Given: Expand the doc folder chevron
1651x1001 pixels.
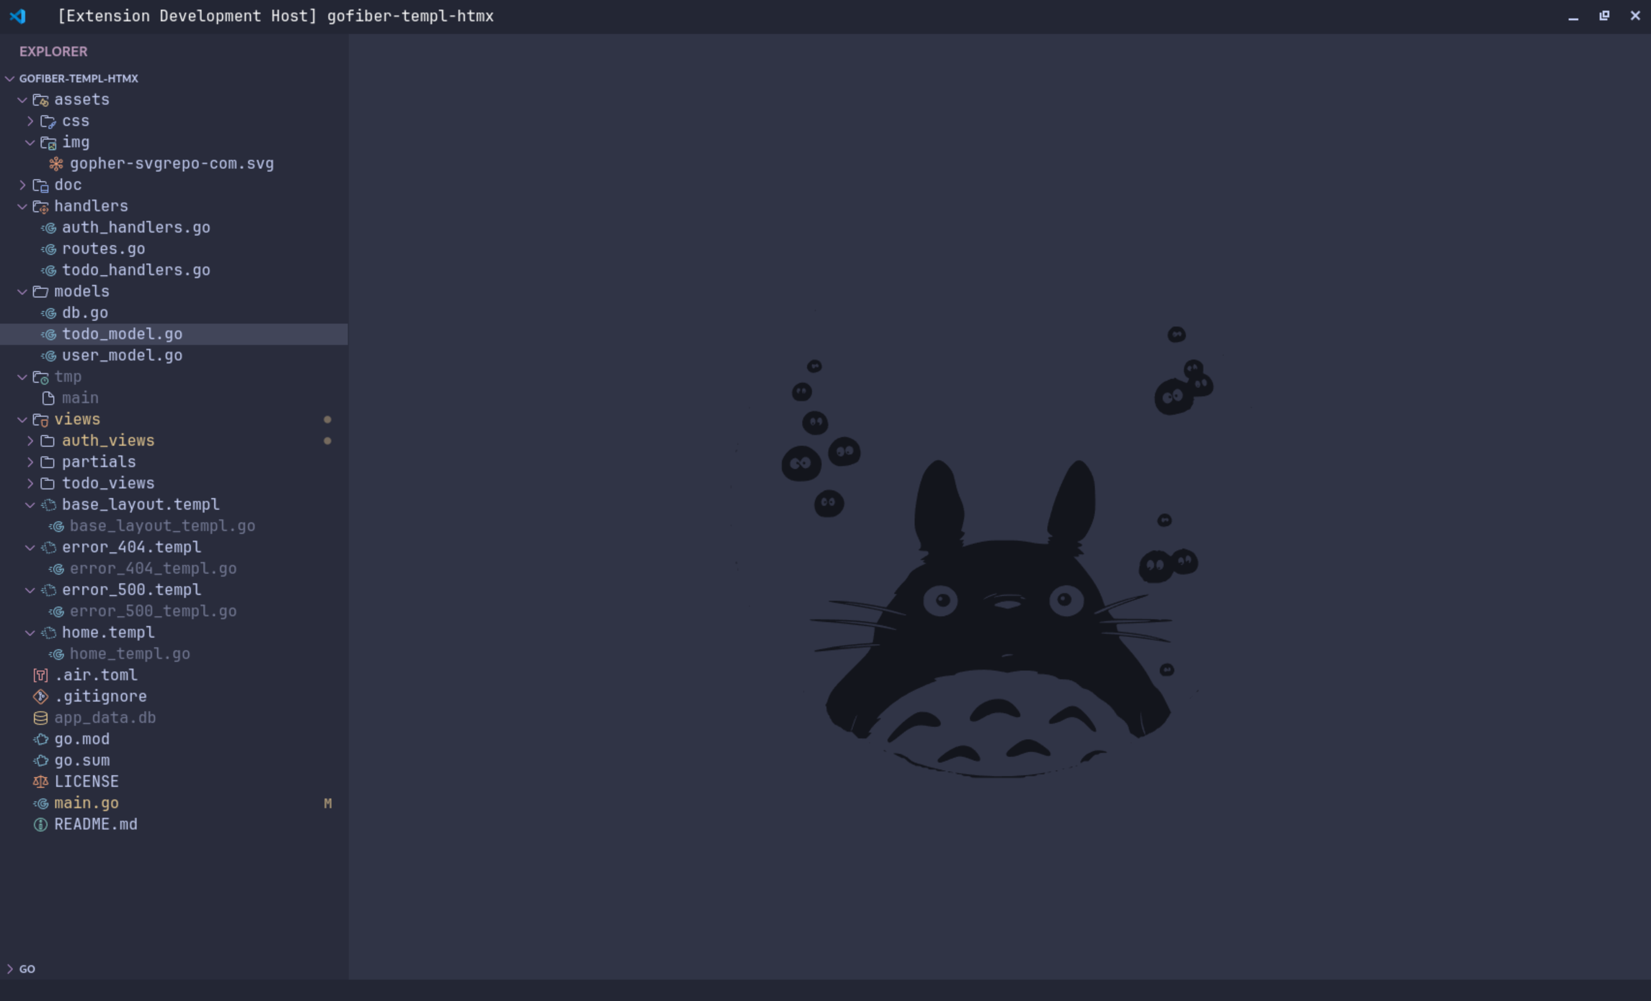Looking at the screenshot, I should click(x=22, y=185).
